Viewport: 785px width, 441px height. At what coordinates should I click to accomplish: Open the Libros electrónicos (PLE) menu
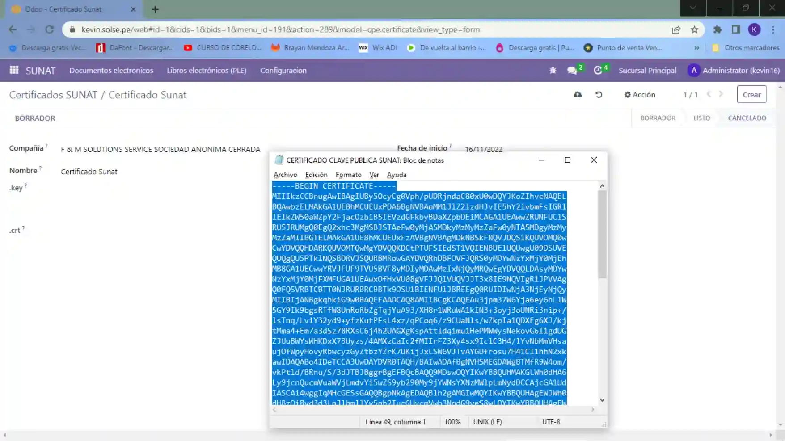207,70
